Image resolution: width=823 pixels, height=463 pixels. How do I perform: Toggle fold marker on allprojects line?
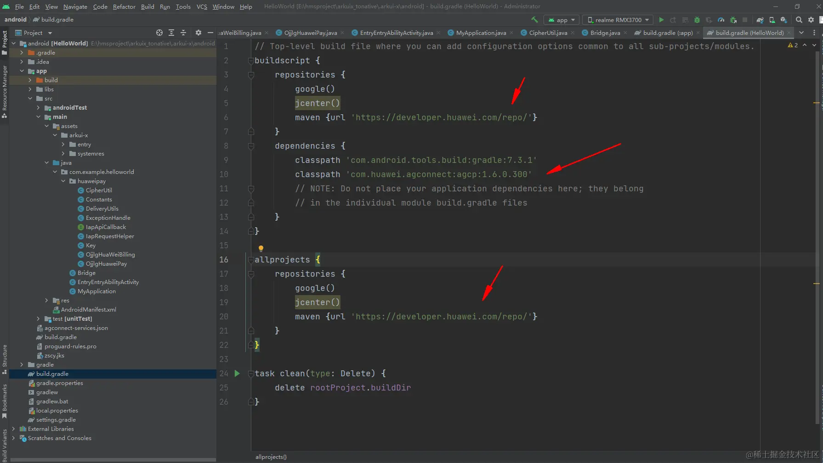(x=251, y=260)
